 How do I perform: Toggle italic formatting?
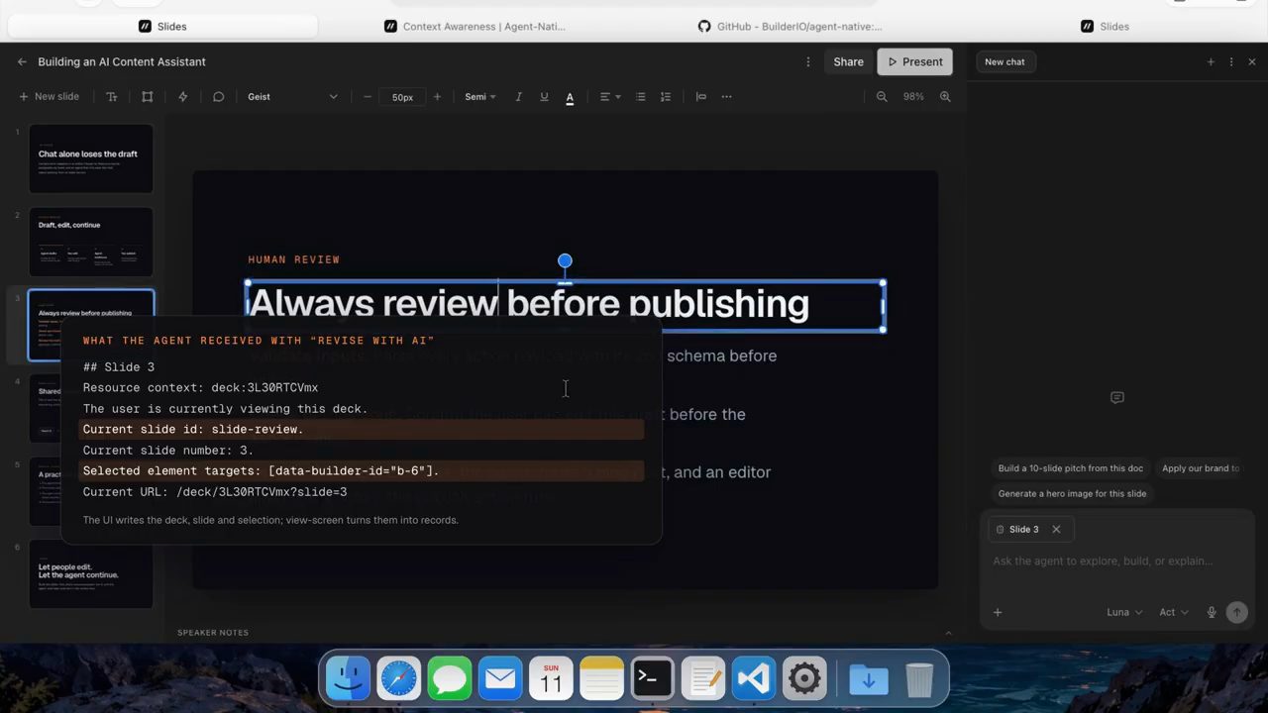[x=518, y=97]
